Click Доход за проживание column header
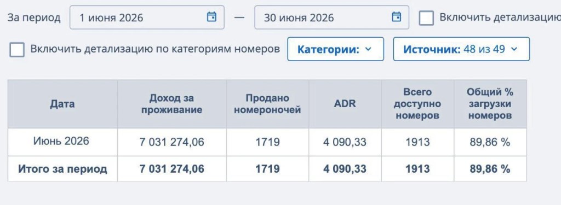 click(x=171, y=104)
